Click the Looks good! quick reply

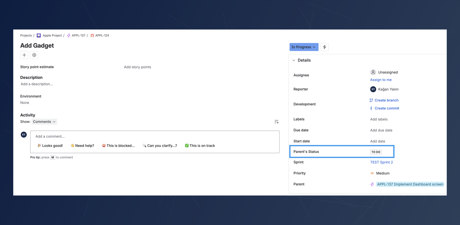coord(50,145)
